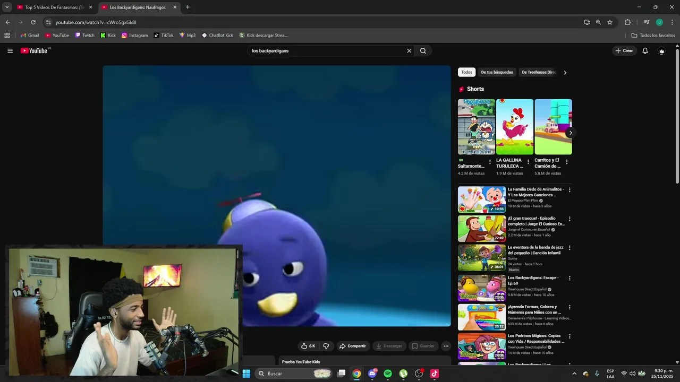Image resolution: width=680 pixels, height=382 pixels.
Task: Show hidden system tray icons
Action: (574, 374)
